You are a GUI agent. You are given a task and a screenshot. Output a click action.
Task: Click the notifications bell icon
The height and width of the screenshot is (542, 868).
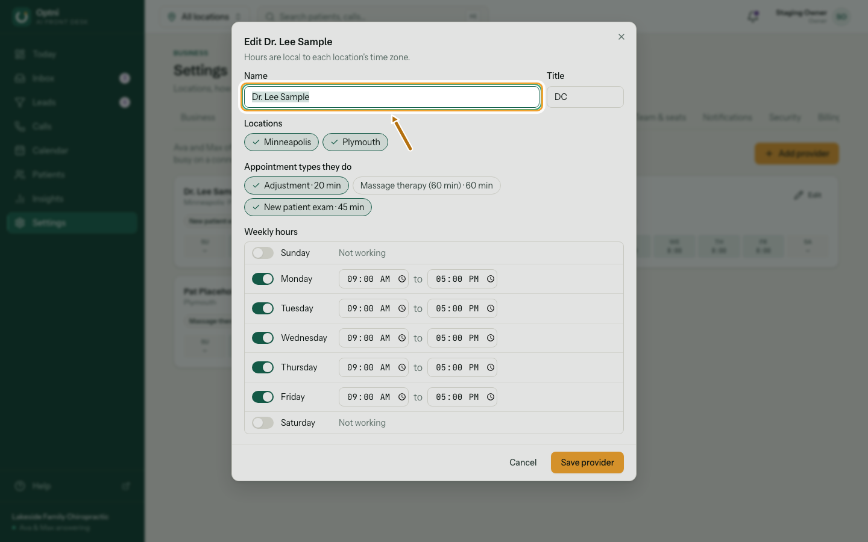point(753,16)
